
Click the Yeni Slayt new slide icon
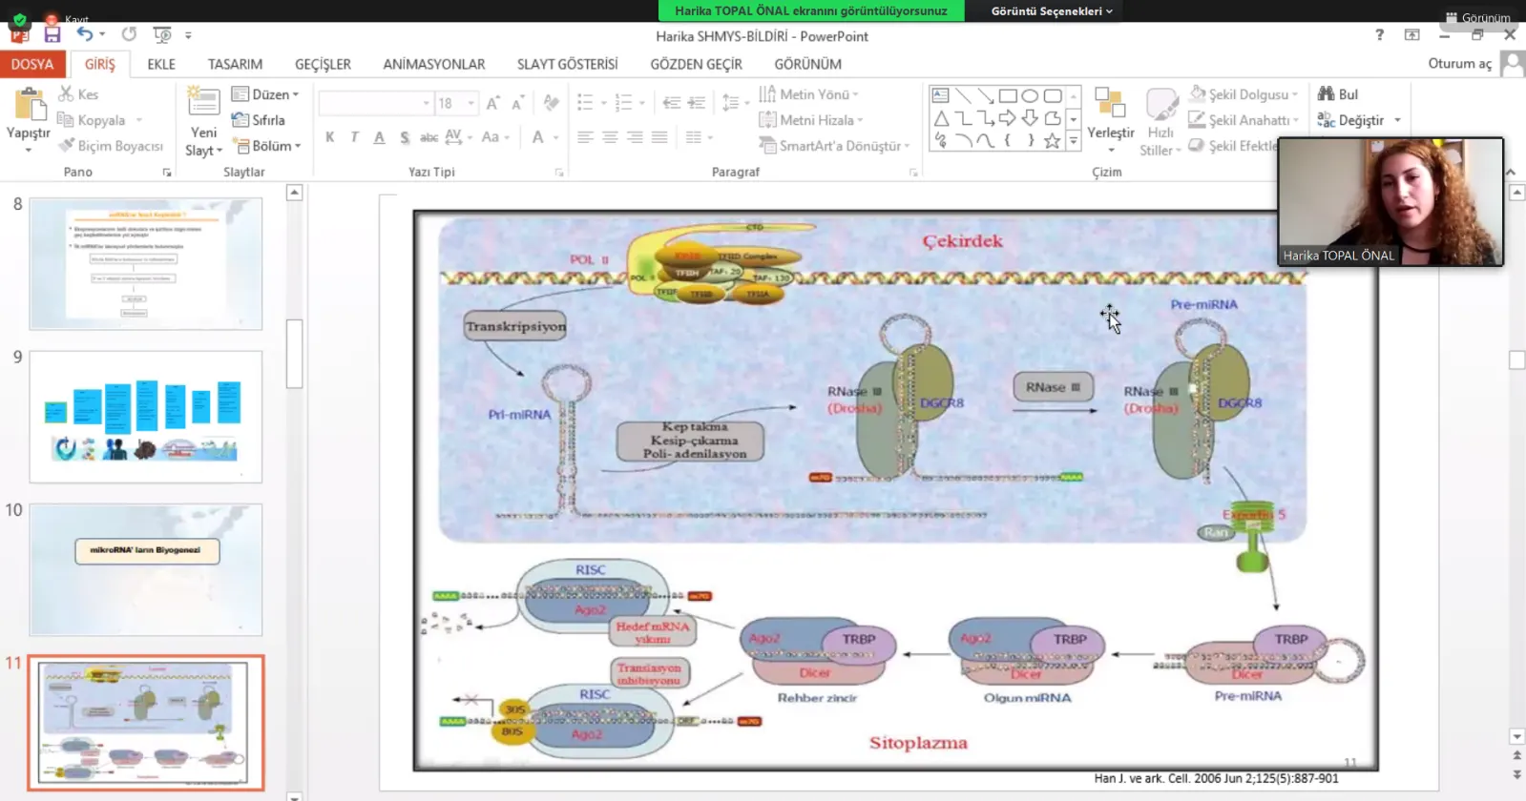click(203, 103)
